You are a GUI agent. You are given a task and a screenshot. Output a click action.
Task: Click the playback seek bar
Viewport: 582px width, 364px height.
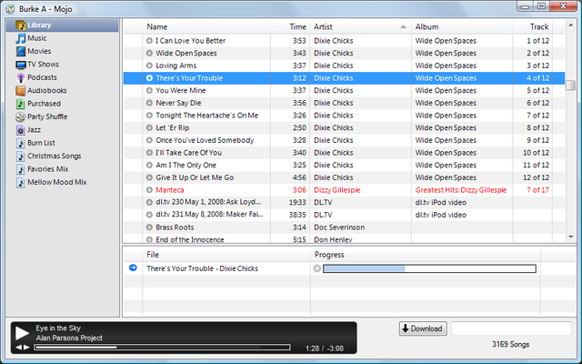click(162, 348)
